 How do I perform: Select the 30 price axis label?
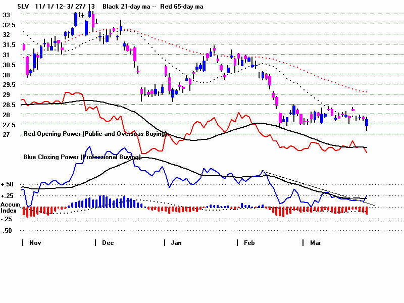pos(7,75)
